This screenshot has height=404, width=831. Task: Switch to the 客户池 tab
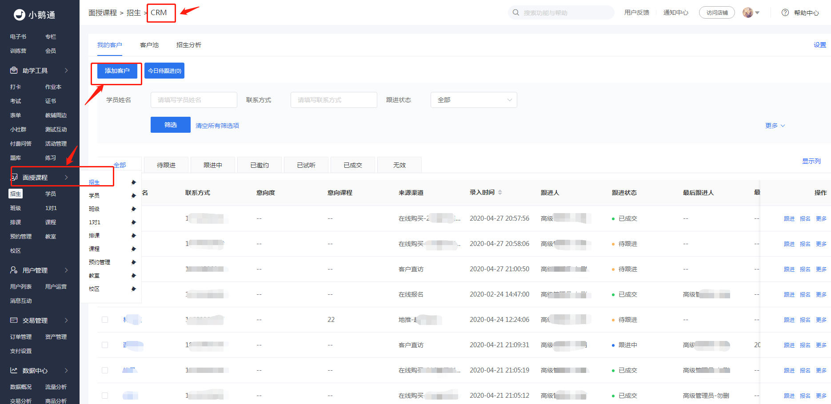point(149,45)
